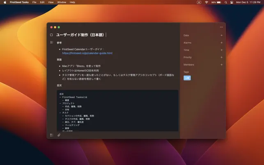Click the '実装' heading in notes
Image resolution: width=264 pixels, height=165 pixels.
pos(59,60)
